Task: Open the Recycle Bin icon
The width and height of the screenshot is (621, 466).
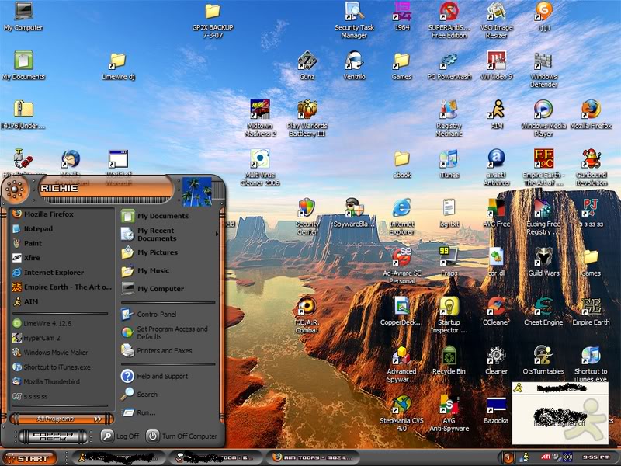Action: (449, 356)
